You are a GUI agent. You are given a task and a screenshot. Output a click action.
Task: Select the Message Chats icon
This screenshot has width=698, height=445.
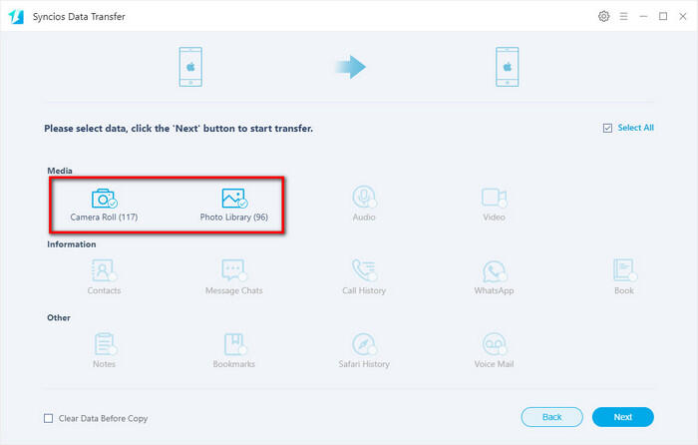233,271
